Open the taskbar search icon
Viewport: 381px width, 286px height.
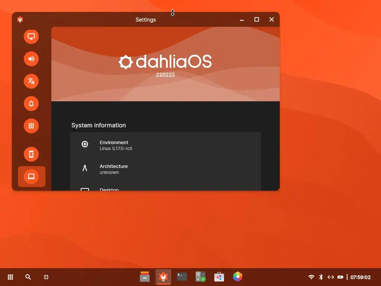[x=28, y=277]
